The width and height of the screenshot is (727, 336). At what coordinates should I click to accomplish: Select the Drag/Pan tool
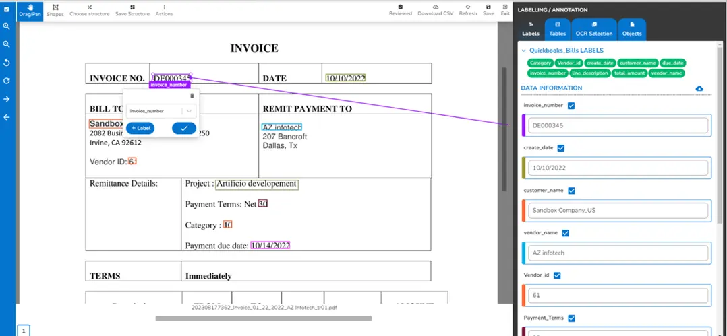click(30, 10)
